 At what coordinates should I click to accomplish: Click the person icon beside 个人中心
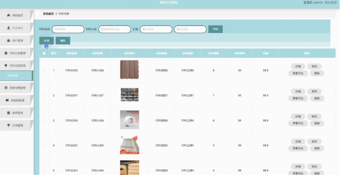pyautogui.click(x=8, y=28)
